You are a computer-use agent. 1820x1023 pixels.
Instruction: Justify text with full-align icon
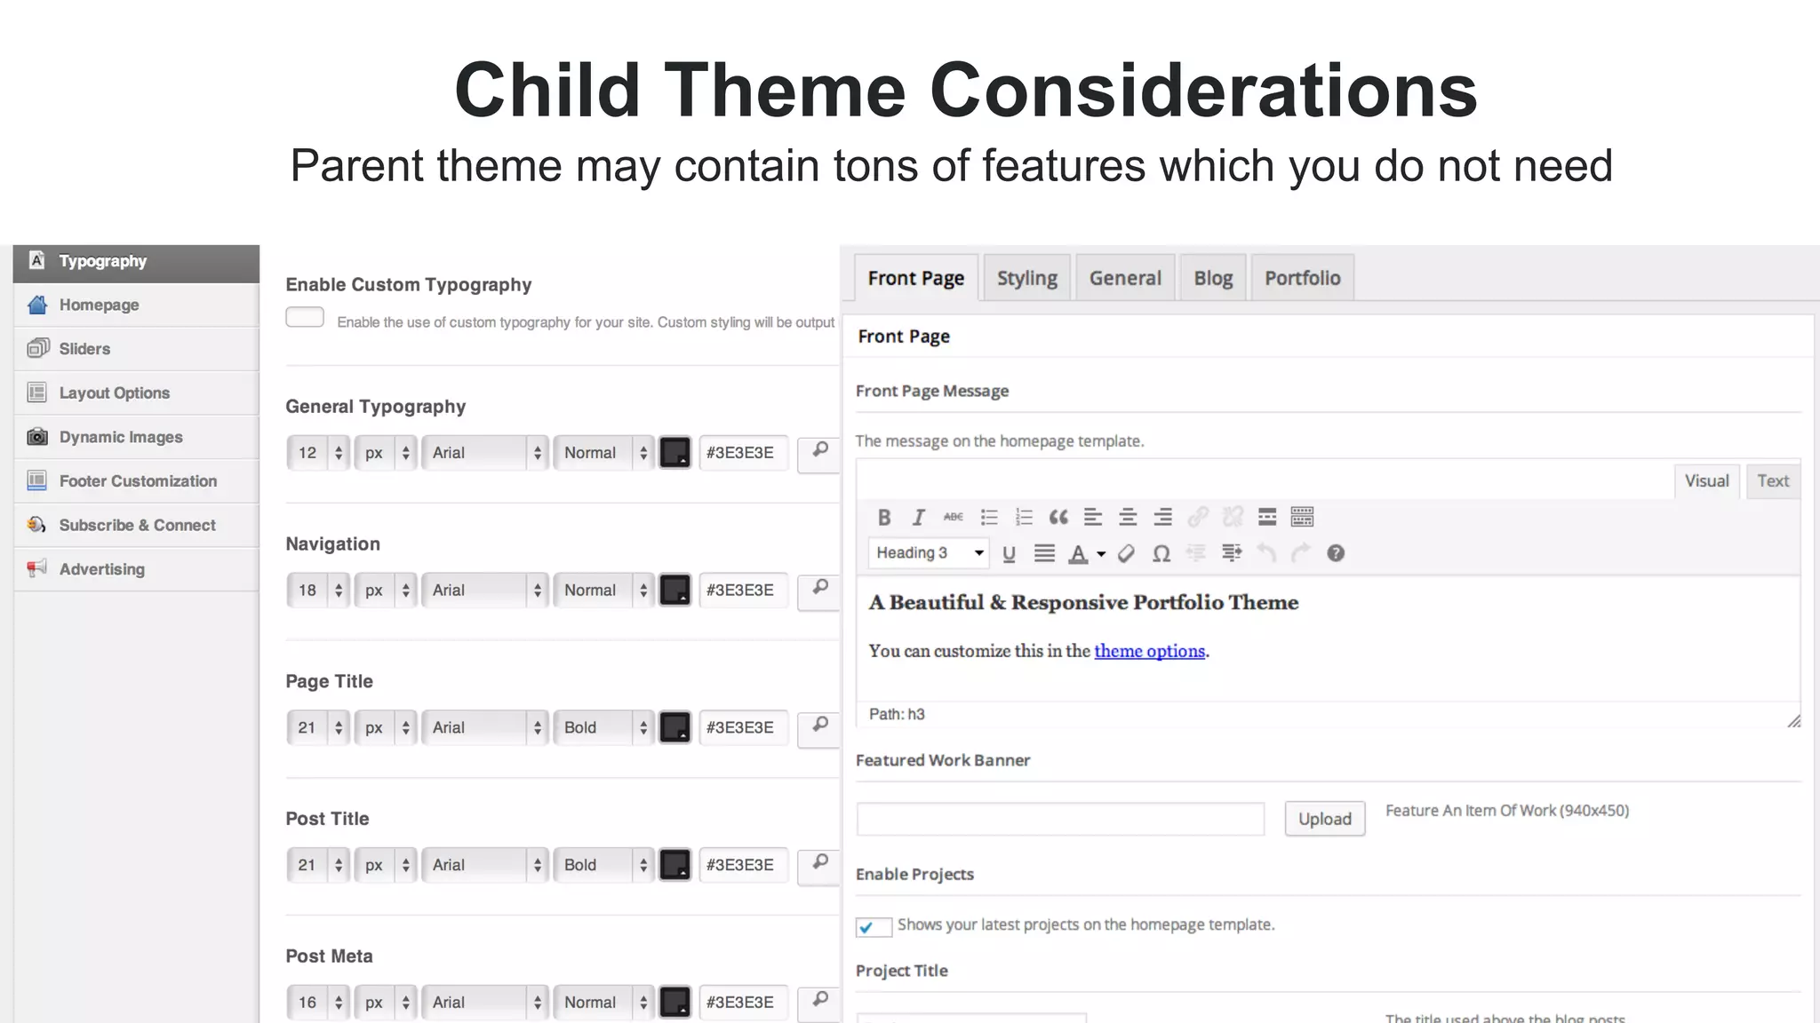click(1044, 554)
